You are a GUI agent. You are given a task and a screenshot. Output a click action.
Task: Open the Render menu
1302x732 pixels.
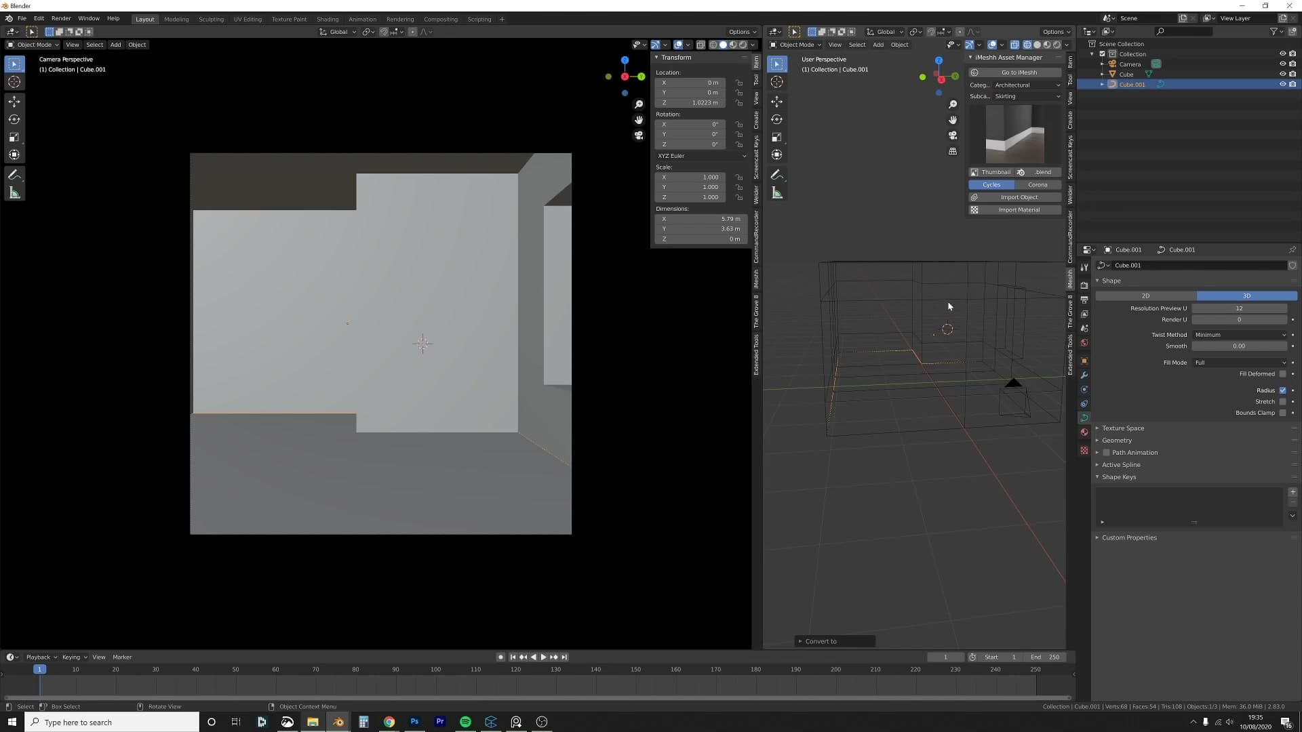[61, 19]
